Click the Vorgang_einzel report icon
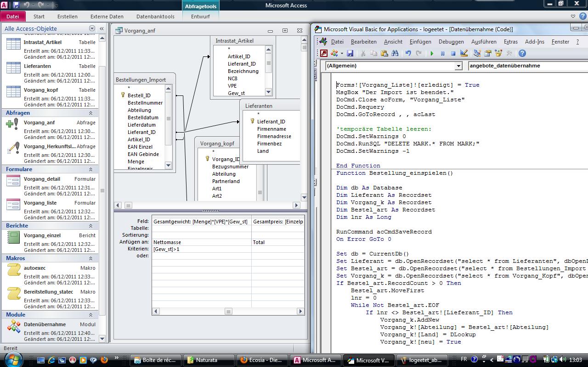Screen dimensions: 588x367 (x=13, y=237)
